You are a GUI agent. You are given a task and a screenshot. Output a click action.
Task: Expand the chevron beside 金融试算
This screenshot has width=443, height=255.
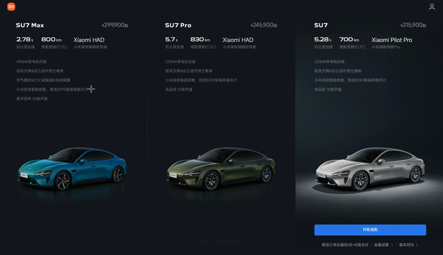click(392, 245)
